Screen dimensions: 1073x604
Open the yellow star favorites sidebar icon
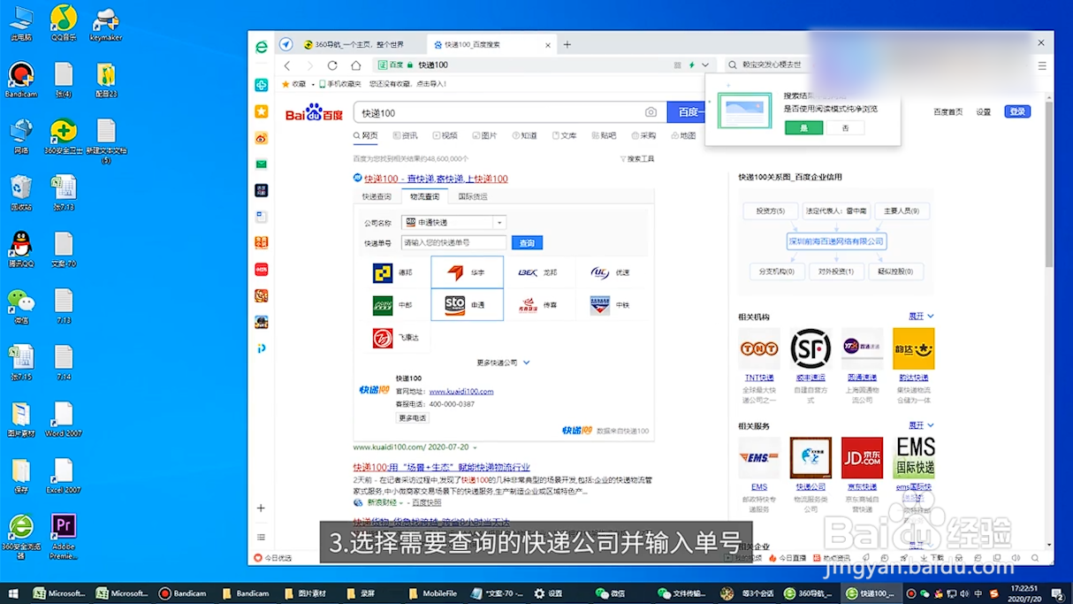tap(262, 111)
